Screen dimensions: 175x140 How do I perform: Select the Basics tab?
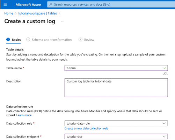click(x=16, y=40)
